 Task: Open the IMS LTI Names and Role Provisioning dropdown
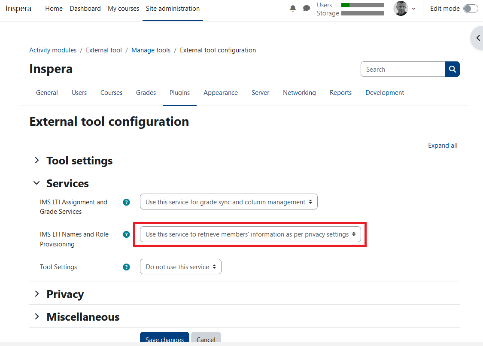point(250,234)
